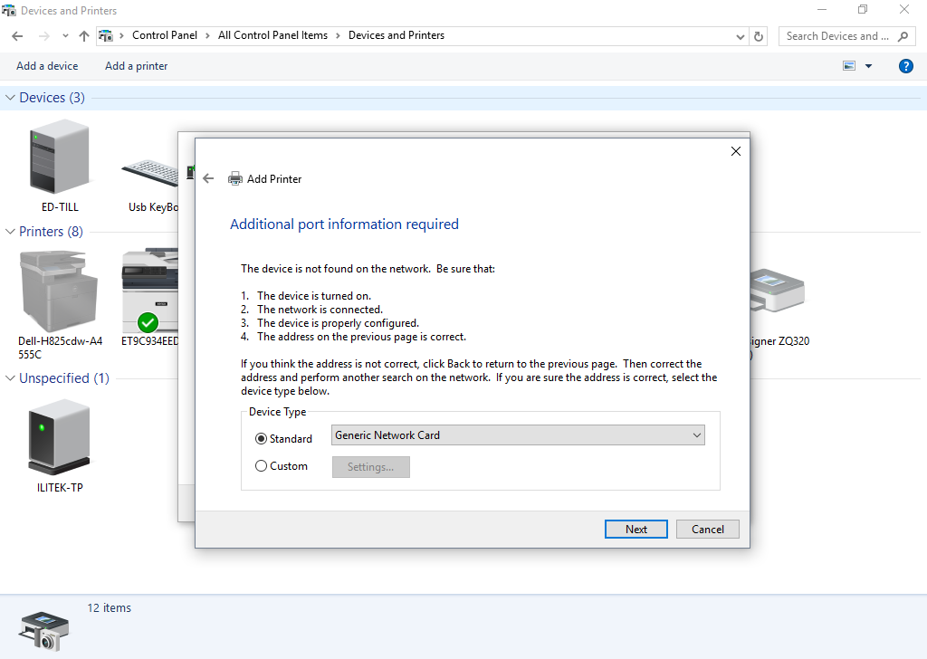Click the back arrow in Add Printer dialog
The width and height of the screenshot is (927, 659).
pos(208,178)
